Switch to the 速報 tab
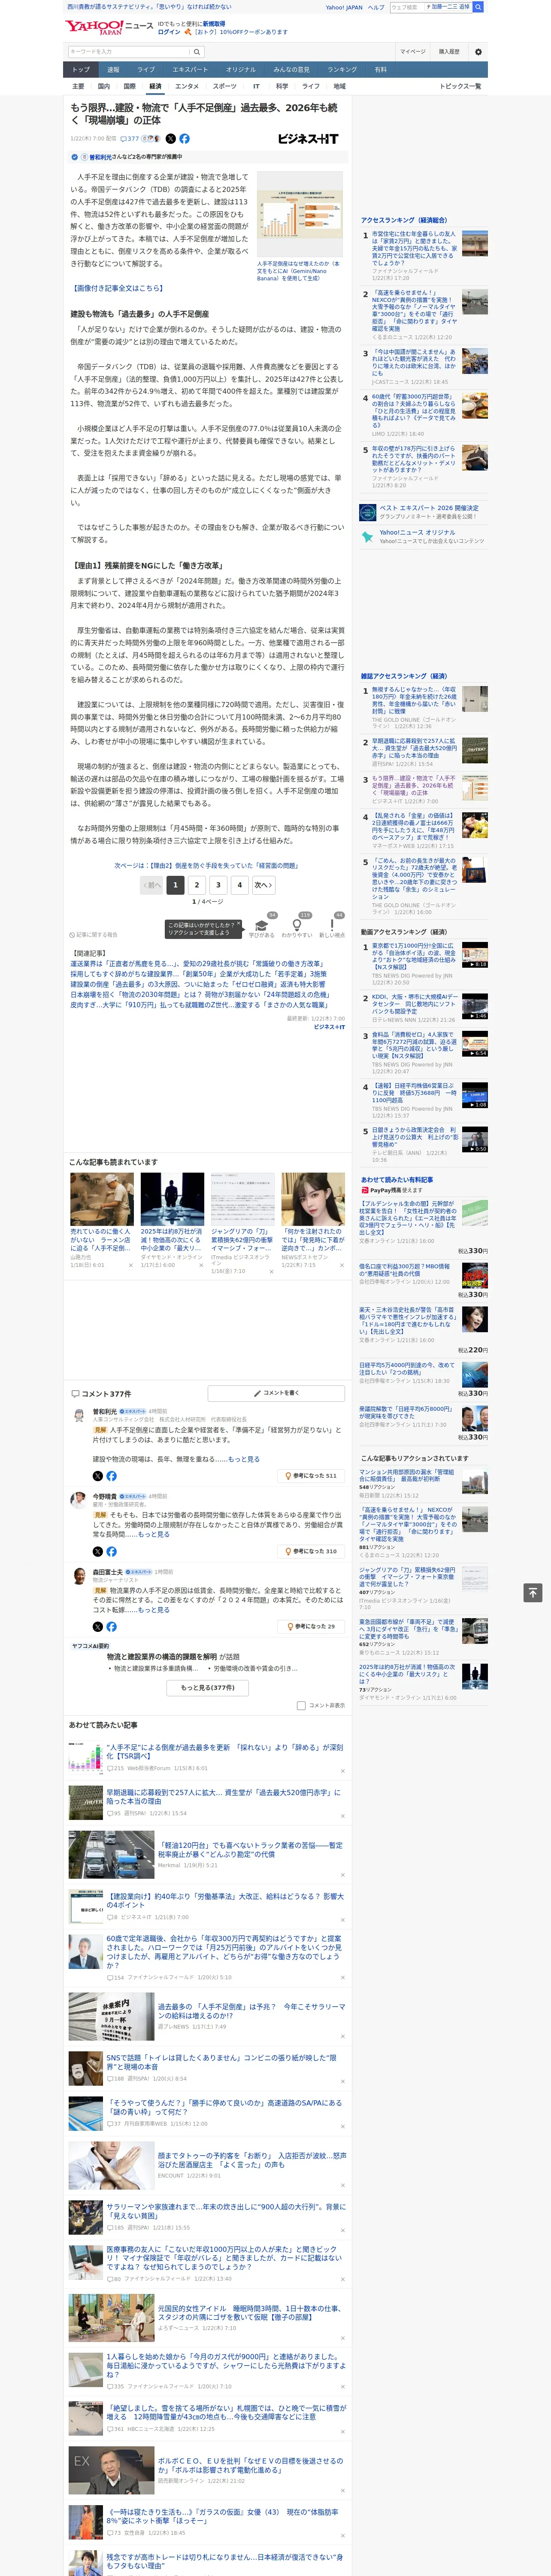The height and width of the screenshot is (2576, 551). point(113,70)
